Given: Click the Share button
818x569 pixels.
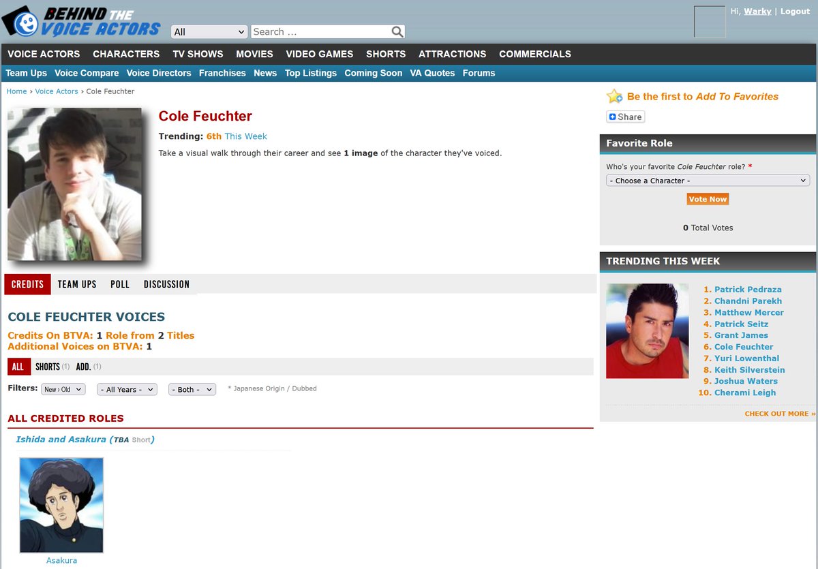Looking at the screenshot, I should pyautogui.click(x=625, y=117).
